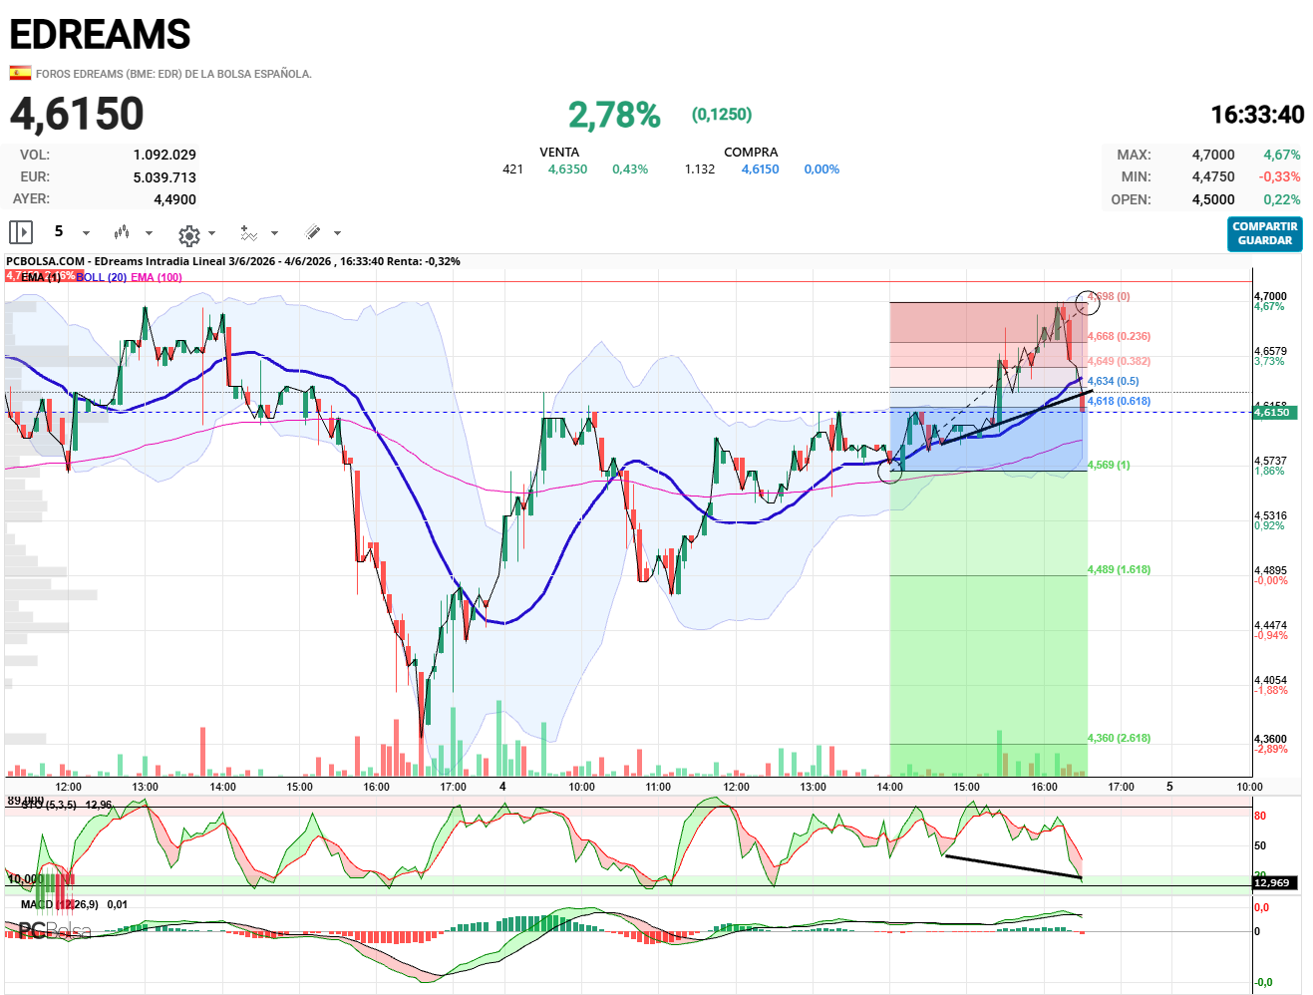Screen dimensions: 1313x995
Task: Click the OPEN percentage 0,22%
Action: pos(1282,199)
